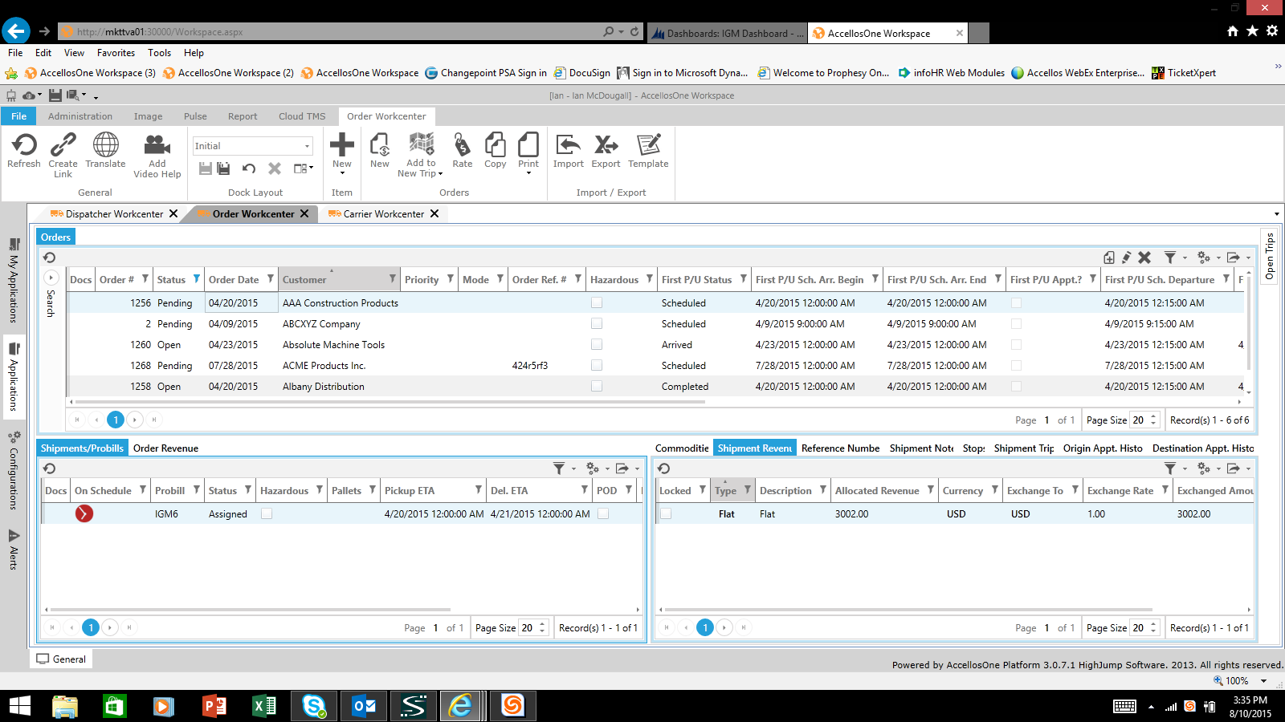Sort by the Order Date column header
1285x722 pixels.
[x=234, y=279]
